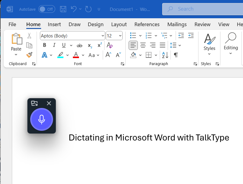243x184 pixels.
Task: Open the References tab
Action: point(147,24)
